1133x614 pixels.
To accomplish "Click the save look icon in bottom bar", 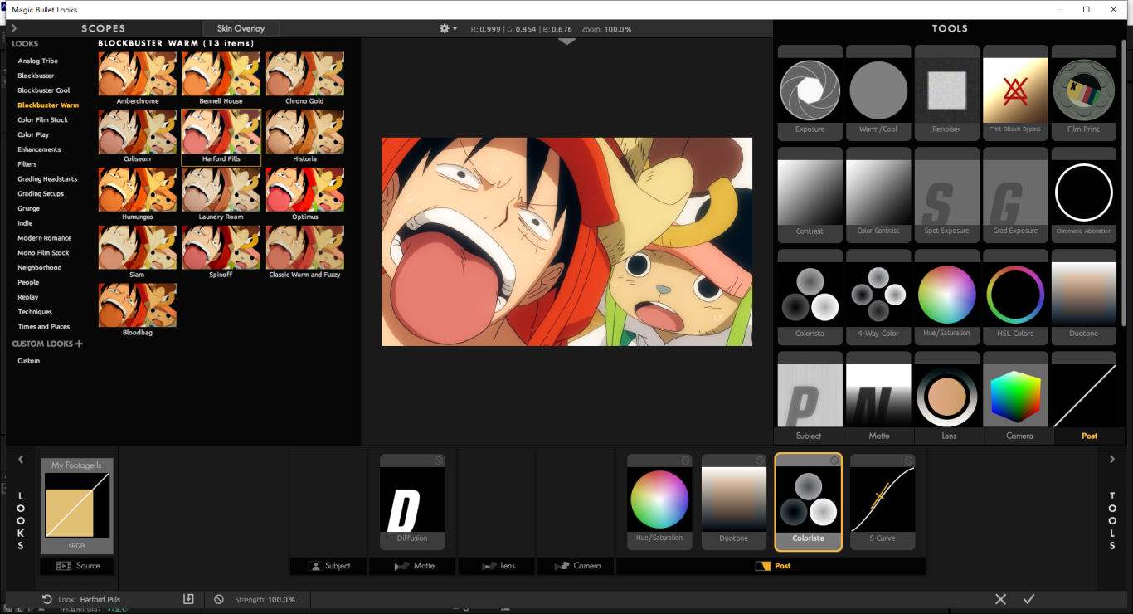I will coord(188,599).
